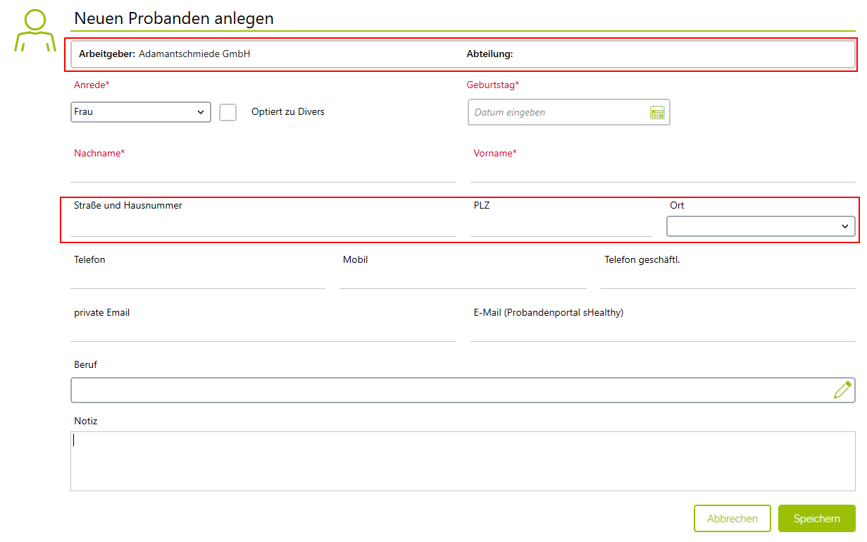The image size is (867, 542).
Task: Expand the Ort dropdown list
Action: click(761, 226)
